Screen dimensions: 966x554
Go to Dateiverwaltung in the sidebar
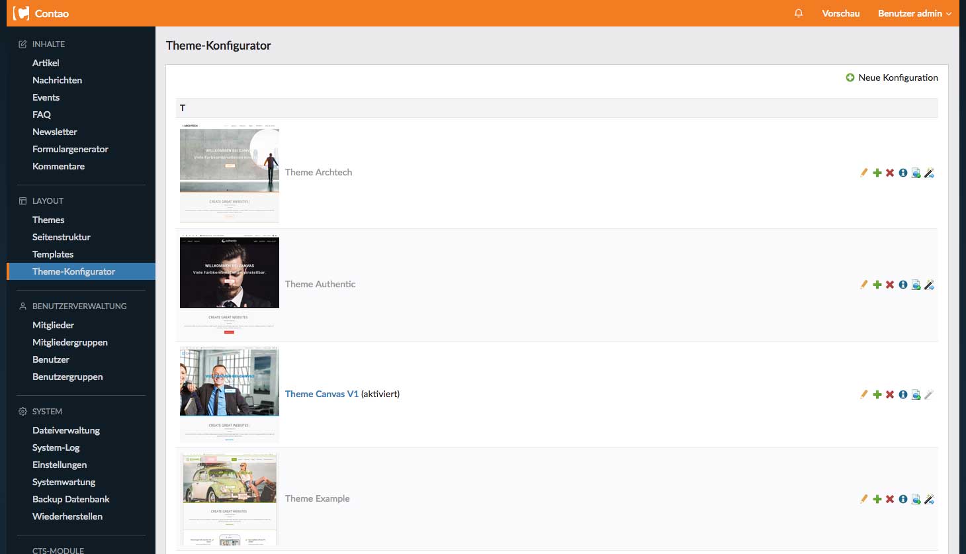click(66, 430)
